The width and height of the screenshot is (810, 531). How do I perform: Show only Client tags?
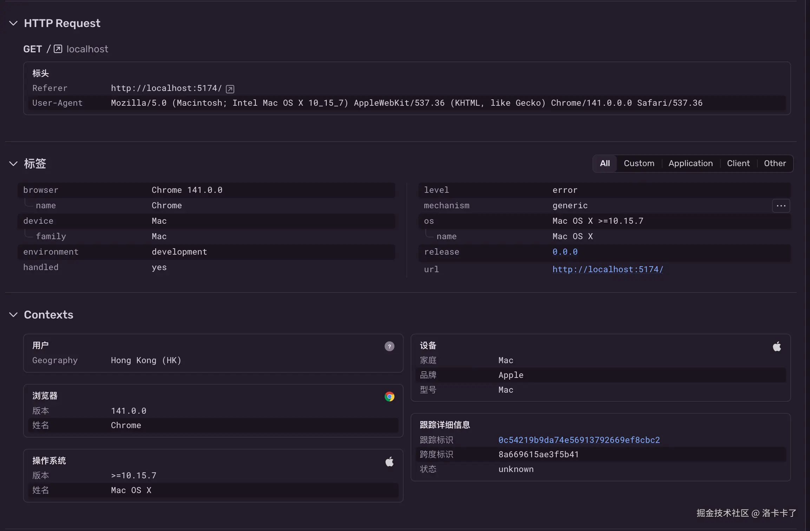pyautogui.click(x=738, y=163)
